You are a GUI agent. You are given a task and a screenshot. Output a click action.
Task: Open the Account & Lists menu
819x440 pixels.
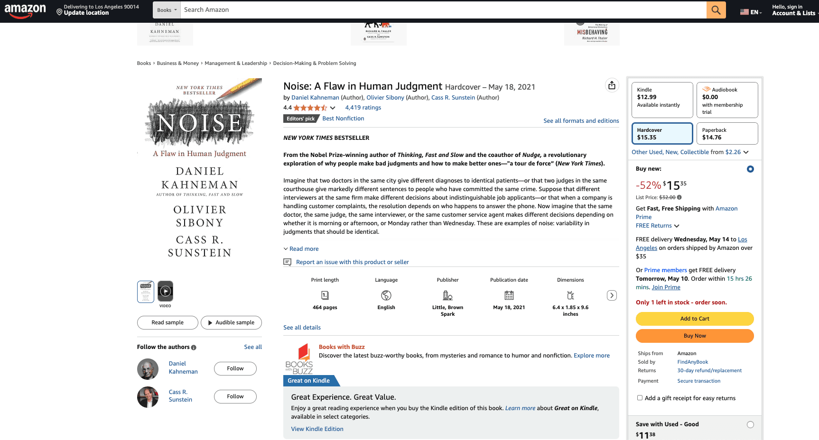(x=793, y=10)
